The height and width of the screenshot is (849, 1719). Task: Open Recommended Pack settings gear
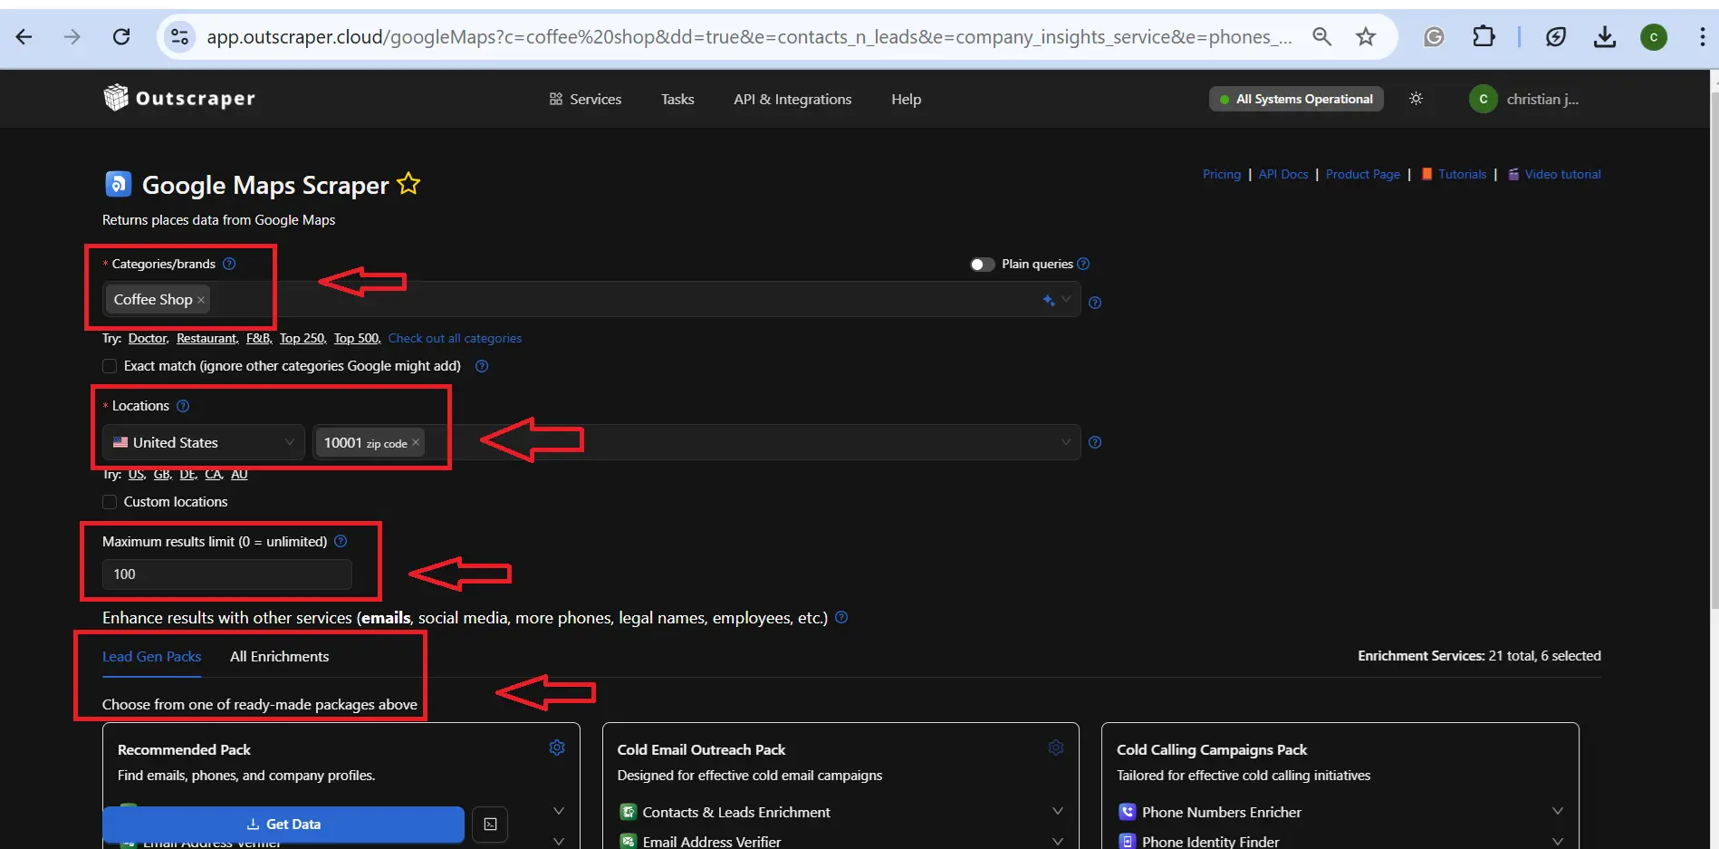[x=557, y=748]
